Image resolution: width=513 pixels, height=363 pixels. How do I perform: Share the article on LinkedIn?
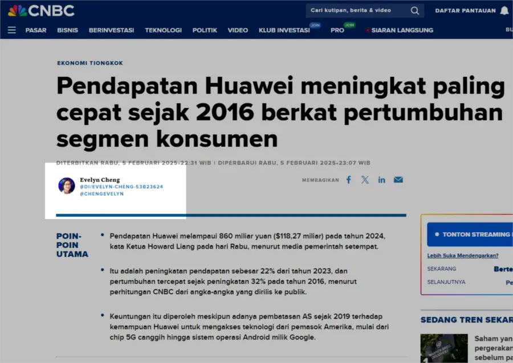[x=381, y=180]
